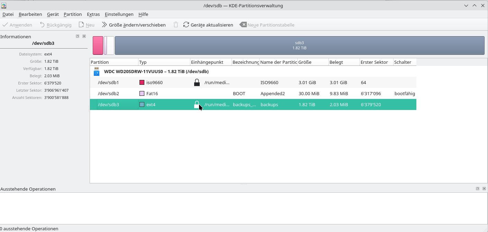This screenshot has height=232, width=488.
Task: Click the Neu new partition icon
Action: (x=81, y=25)
